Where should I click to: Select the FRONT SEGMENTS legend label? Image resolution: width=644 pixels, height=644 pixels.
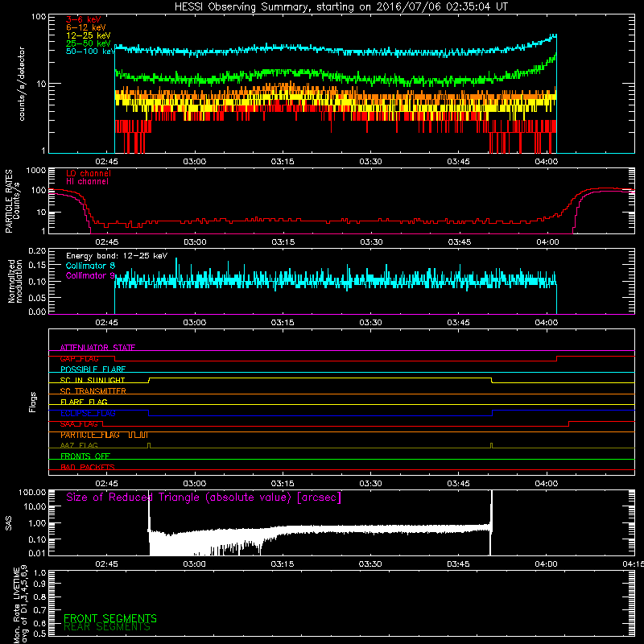110,618
